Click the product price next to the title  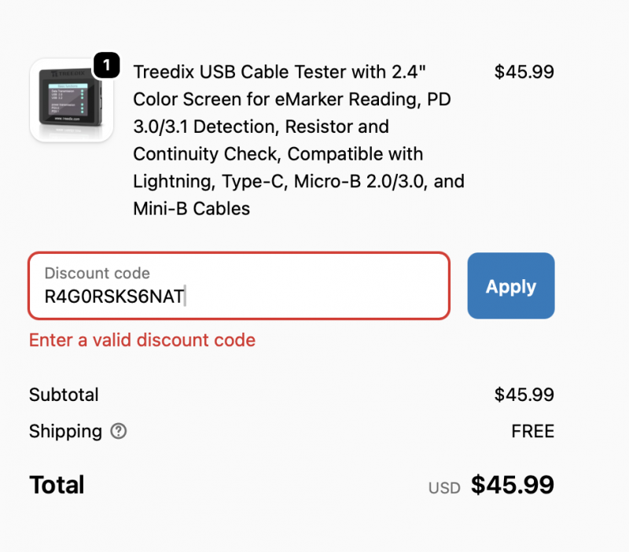(x=524, y=72)
